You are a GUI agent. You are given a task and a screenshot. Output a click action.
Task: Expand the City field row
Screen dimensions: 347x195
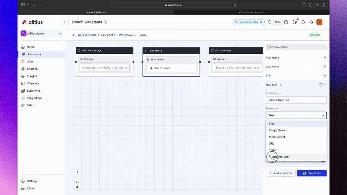pyautogui.click(x=296, y=76)
